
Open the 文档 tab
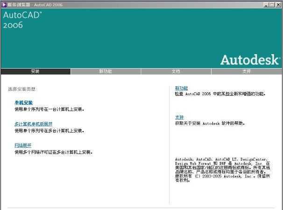click(x=176, y=71)
